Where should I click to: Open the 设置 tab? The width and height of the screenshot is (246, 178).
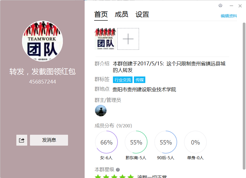coord(142,14)
